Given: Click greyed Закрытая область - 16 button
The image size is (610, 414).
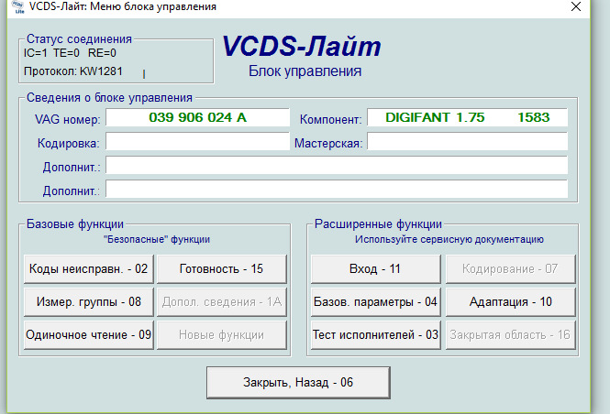Looking at the screenshot, I should pyautogui.click(x=510, y=335).
